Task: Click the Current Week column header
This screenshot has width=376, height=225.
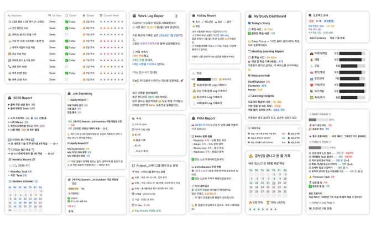Action: tap(109, 15)
